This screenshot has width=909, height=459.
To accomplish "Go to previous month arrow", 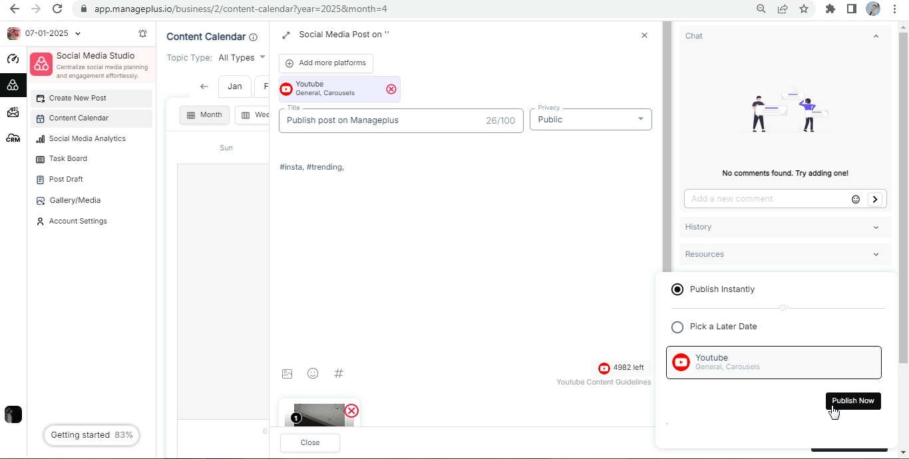I will coord(204,86).
